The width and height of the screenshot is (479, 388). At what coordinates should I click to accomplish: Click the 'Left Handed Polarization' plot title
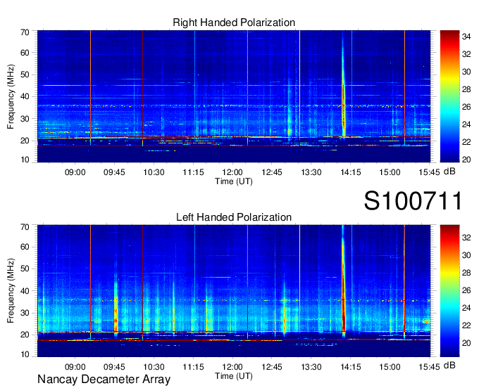[234, 217]
